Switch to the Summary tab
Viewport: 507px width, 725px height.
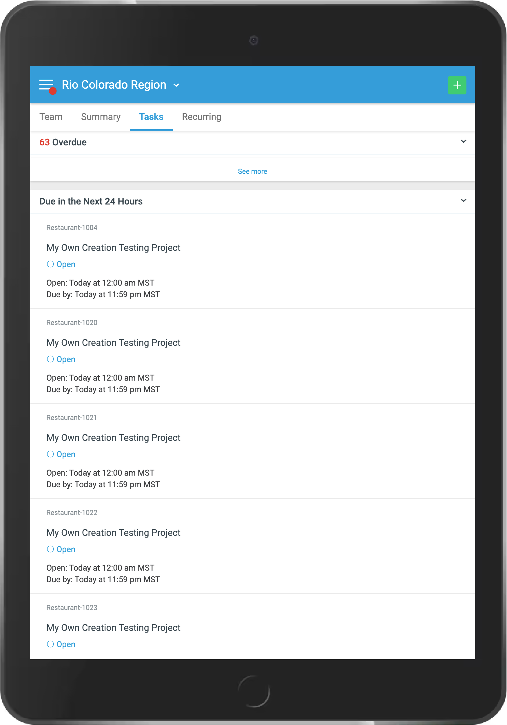(x=101, y=117)
